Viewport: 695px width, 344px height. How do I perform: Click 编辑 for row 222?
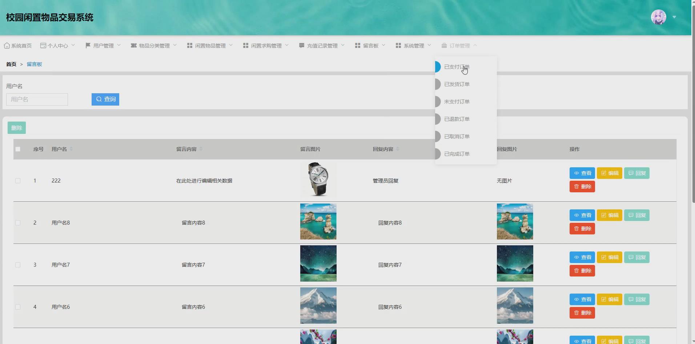[x=610, y=173]
